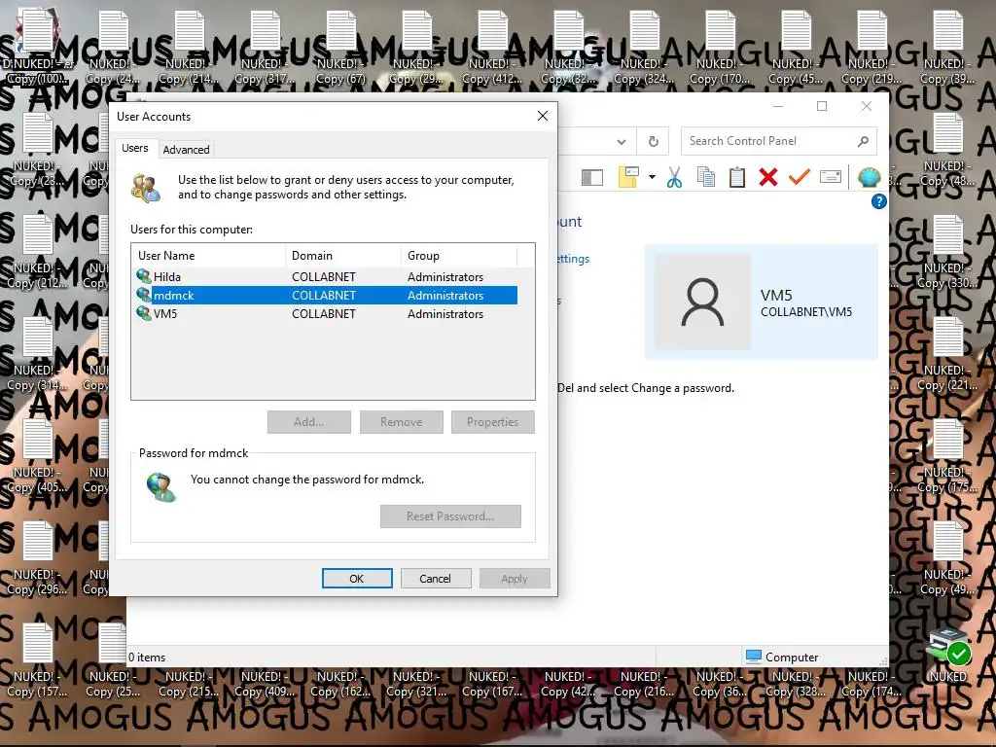Click the search magnifier icon
The image size is (996, 747).
[x=863, y=141]
